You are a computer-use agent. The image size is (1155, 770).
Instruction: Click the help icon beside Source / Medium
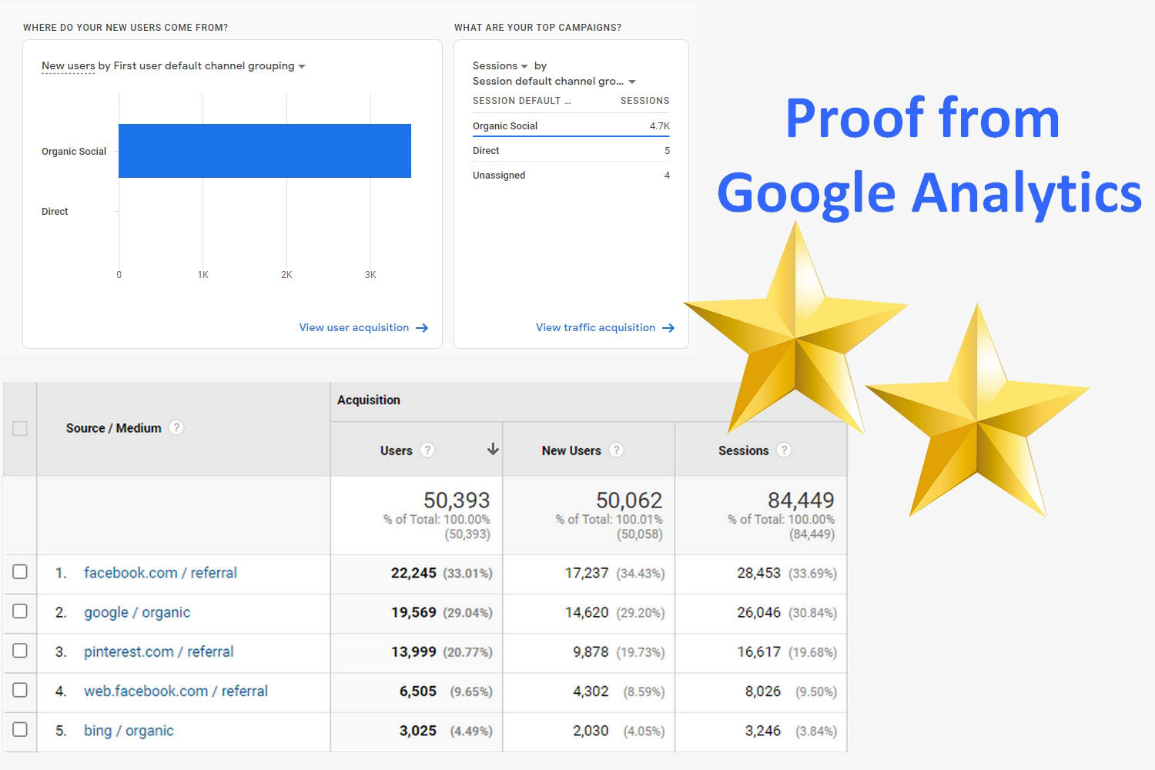tap(176, 427)
